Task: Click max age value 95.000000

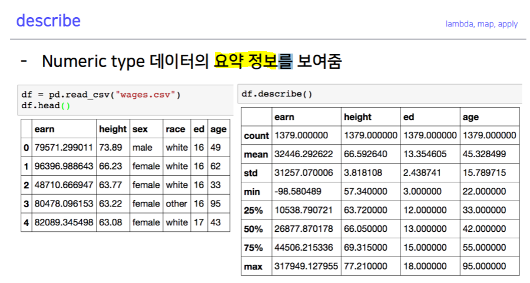Action: [485, 266]
